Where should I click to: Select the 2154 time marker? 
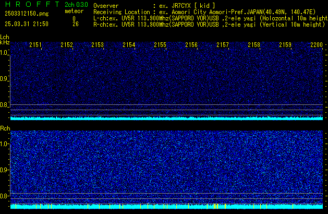129,45
